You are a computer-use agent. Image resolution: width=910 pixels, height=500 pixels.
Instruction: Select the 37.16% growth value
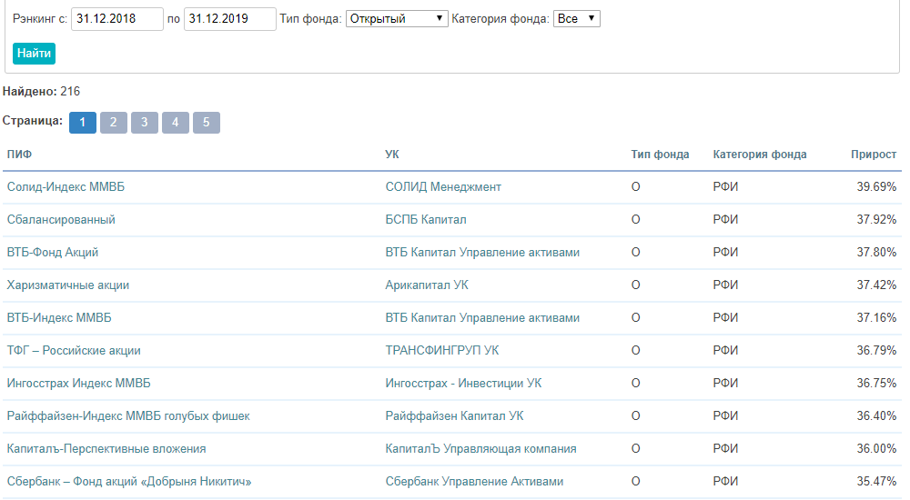click(x=876, y=318)
